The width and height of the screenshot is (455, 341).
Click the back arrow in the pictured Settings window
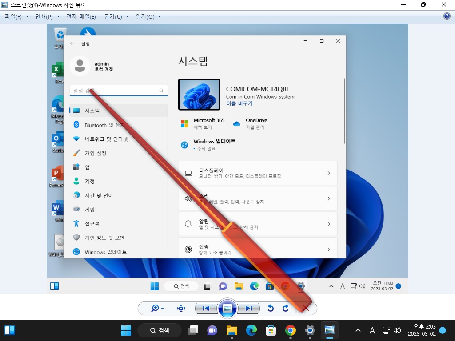(72, 44)
